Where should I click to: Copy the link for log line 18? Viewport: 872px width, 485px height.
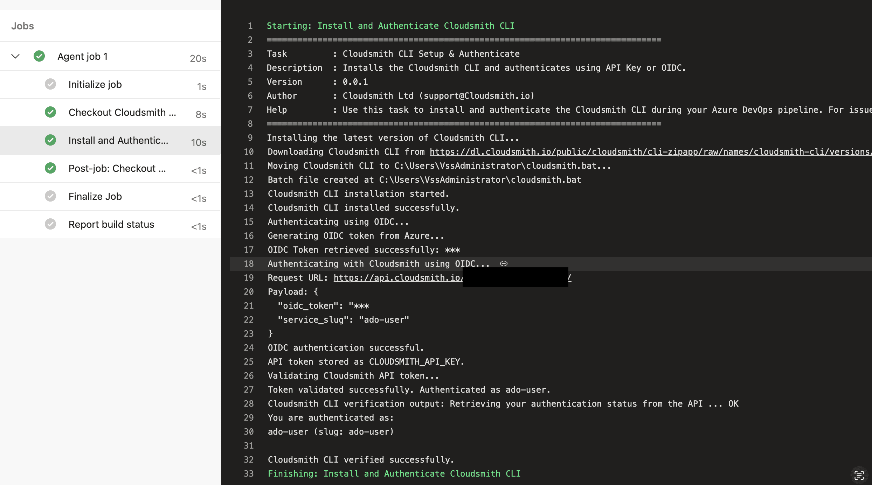pyautogui.click(x=504, y=263)
